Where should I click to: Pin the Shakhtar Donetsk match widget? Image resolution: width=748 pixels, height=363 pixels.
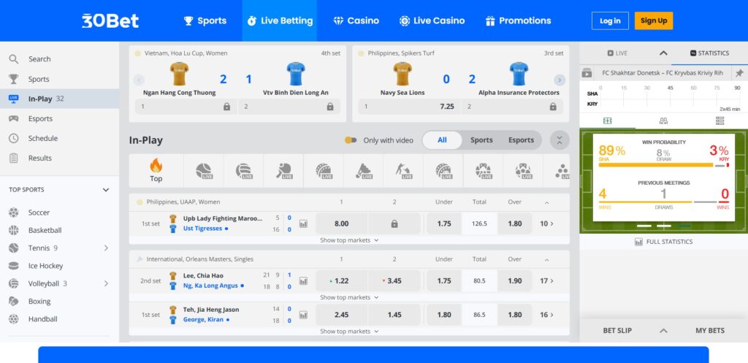739,73
